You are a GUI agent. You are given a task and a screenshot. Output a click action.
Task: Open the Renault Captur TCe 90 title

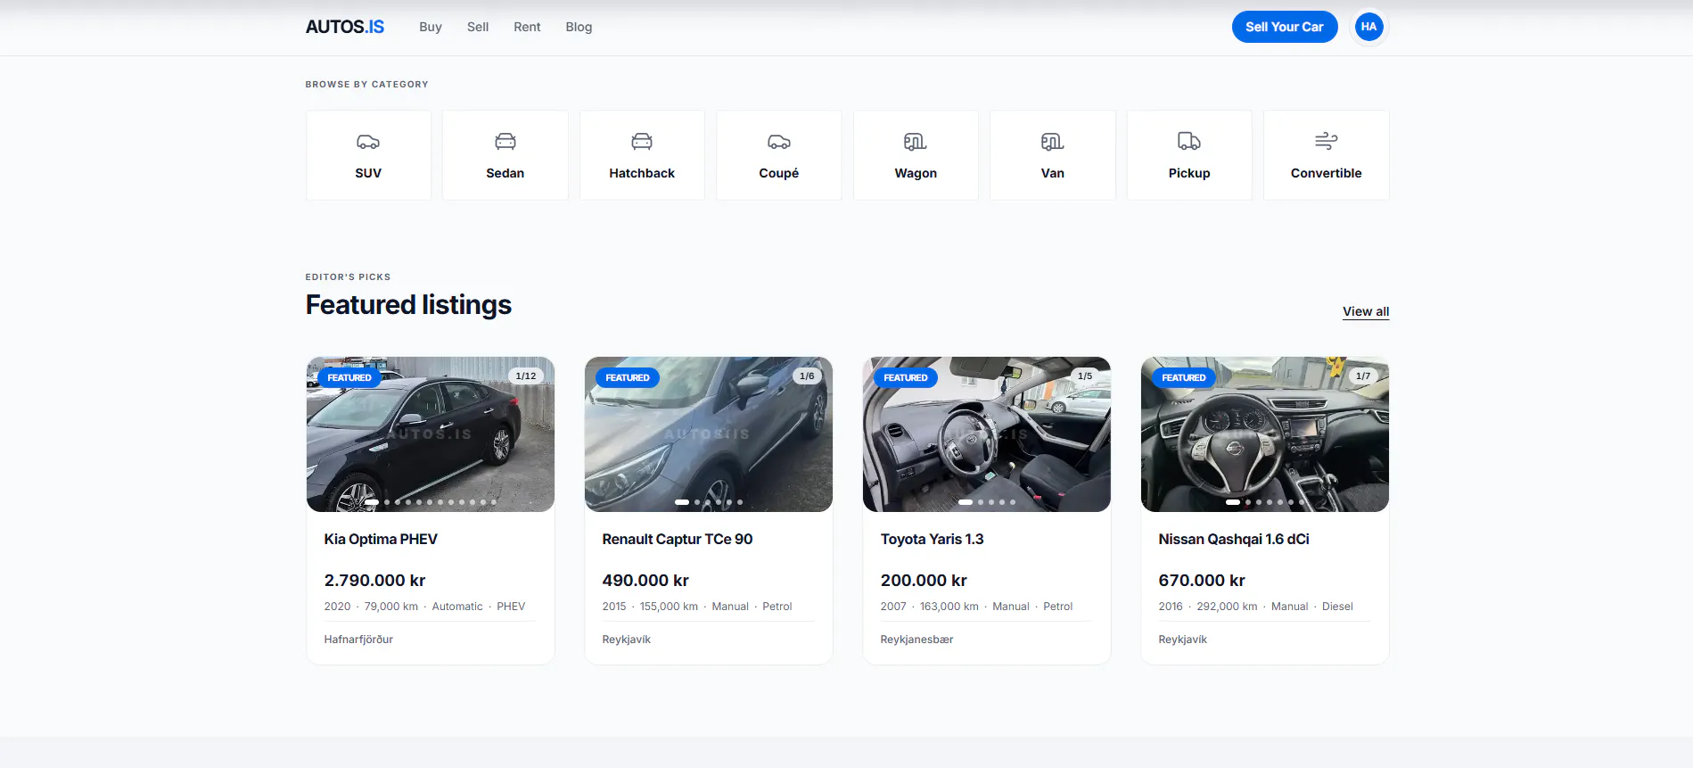pyautogui.click(x=678, y=539)
